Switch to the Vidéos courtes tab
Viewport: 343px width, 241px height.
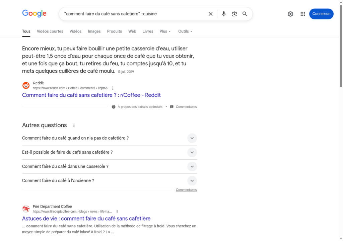(x=50, y=31)
